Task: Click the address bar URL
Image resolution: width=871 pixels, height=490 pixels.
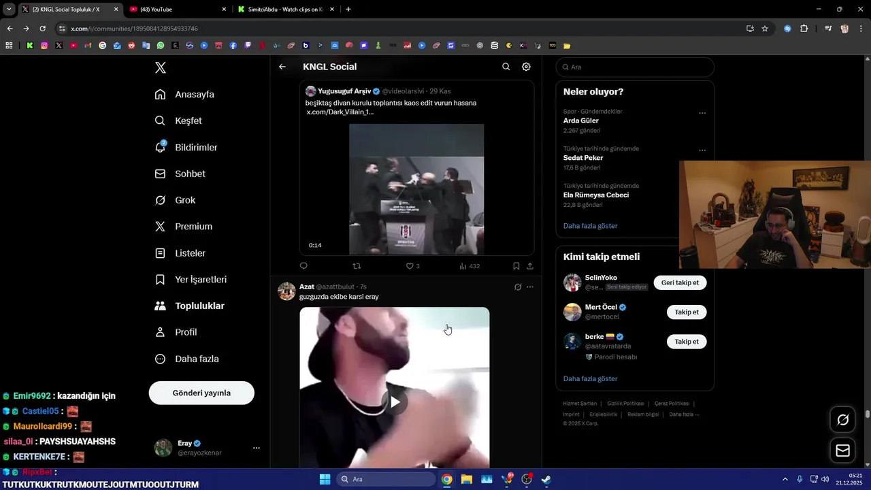Action: [134, 29]
